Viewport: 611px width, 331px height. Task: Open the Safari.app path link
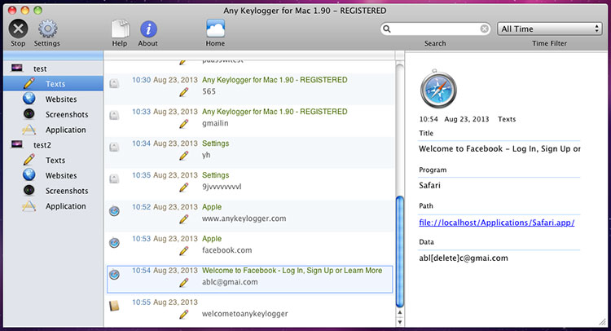(496, 223)
